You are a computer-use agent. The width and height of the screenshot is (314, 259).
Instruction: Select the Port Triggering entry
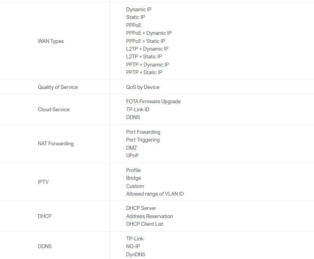143,140
